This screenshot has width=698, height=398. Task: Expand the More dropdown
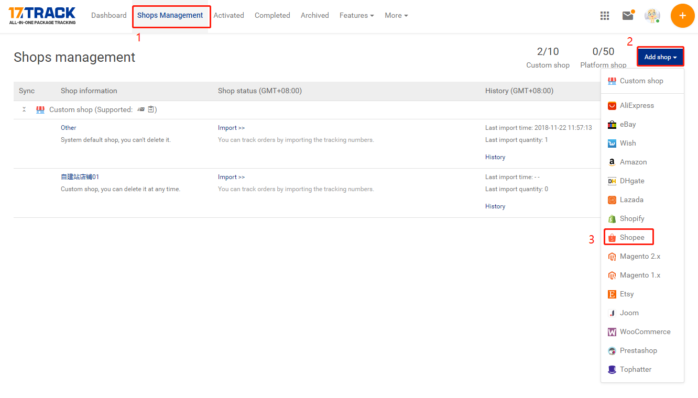[396, 16]
